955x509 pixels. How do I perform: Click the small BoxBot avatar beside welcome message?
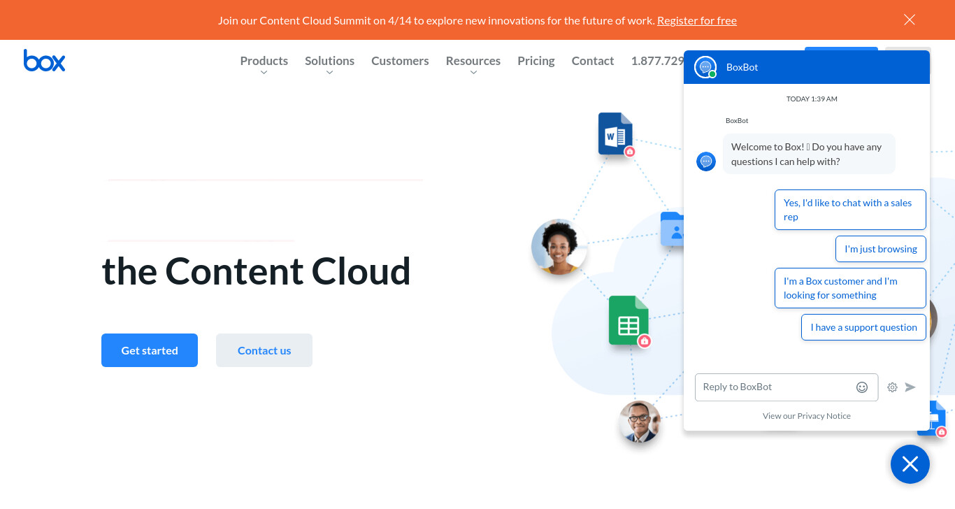click(x=706, y=162)
